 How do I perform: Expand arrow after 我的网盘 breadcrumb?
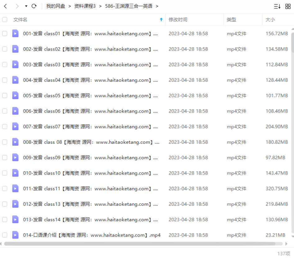70,7
